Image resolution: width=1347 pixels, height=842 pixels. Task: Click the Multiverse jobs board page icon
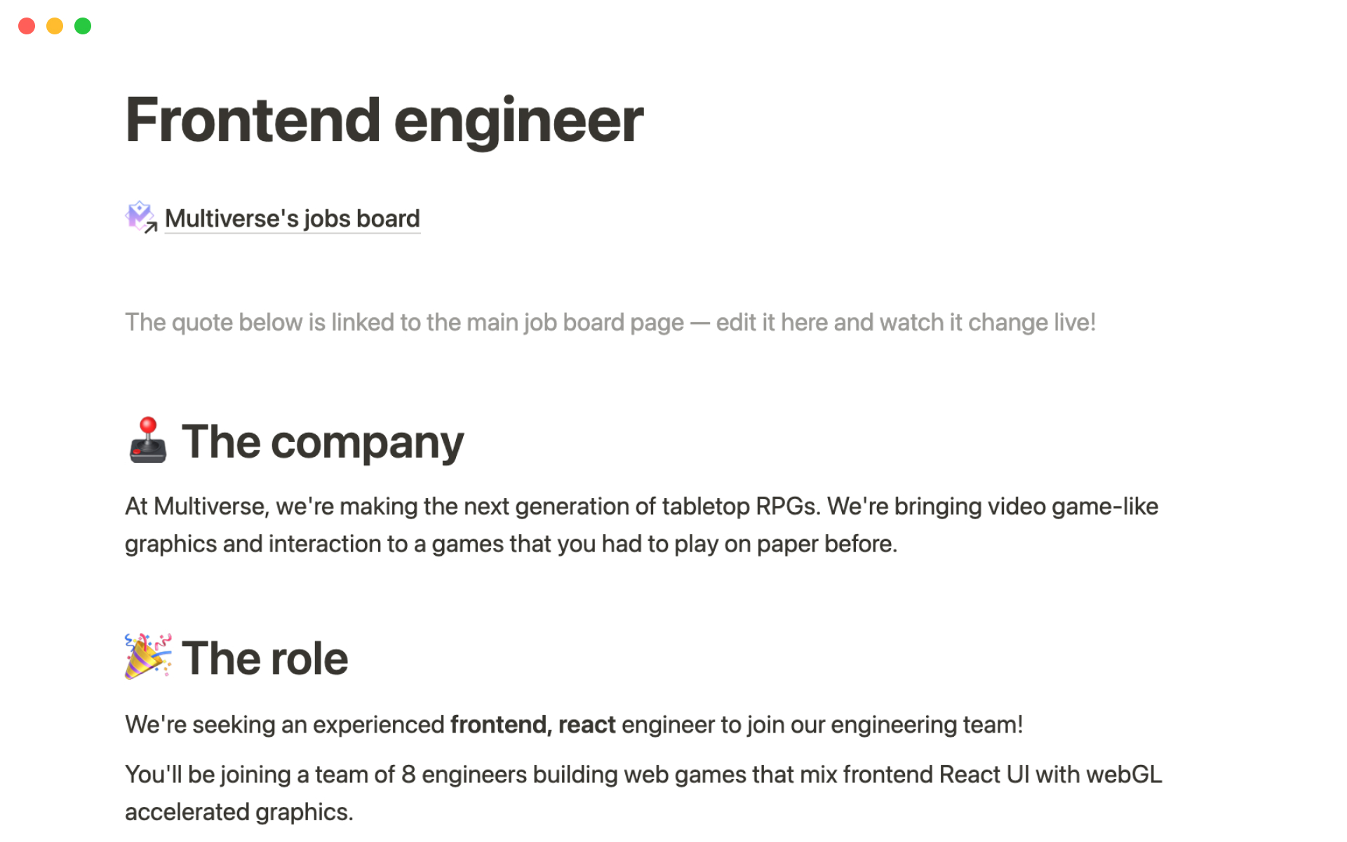point(140,218)
